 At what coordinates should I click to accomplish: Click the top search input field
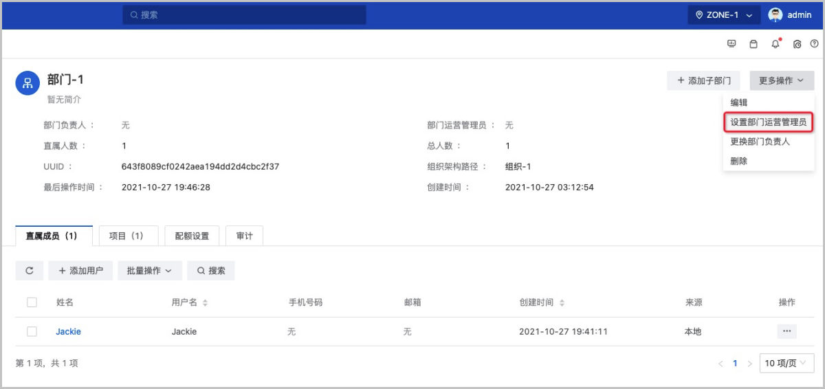click(x=244, y=14)
